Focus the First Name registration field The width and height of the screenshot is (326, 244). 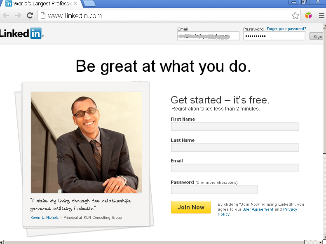tap(235, 127)
